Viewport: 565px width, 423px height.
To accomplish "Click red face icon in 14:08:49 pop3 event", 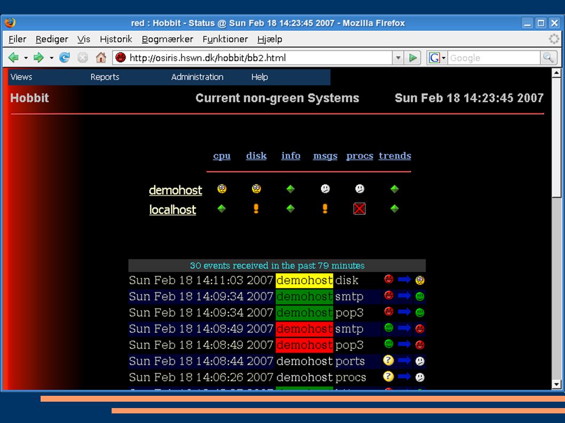I will [x=420, y=345].
